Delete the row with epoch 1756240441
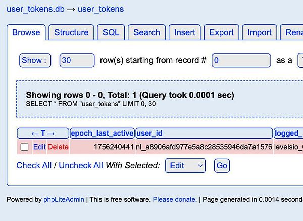Screen dimensions: 303x221 click(x=58, y=147)
